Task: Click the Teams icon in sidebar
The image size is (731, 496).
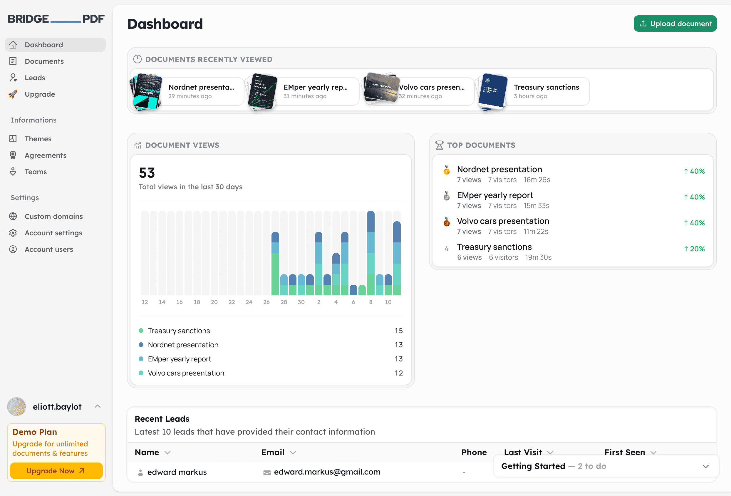Action: (x=13, y=172)
